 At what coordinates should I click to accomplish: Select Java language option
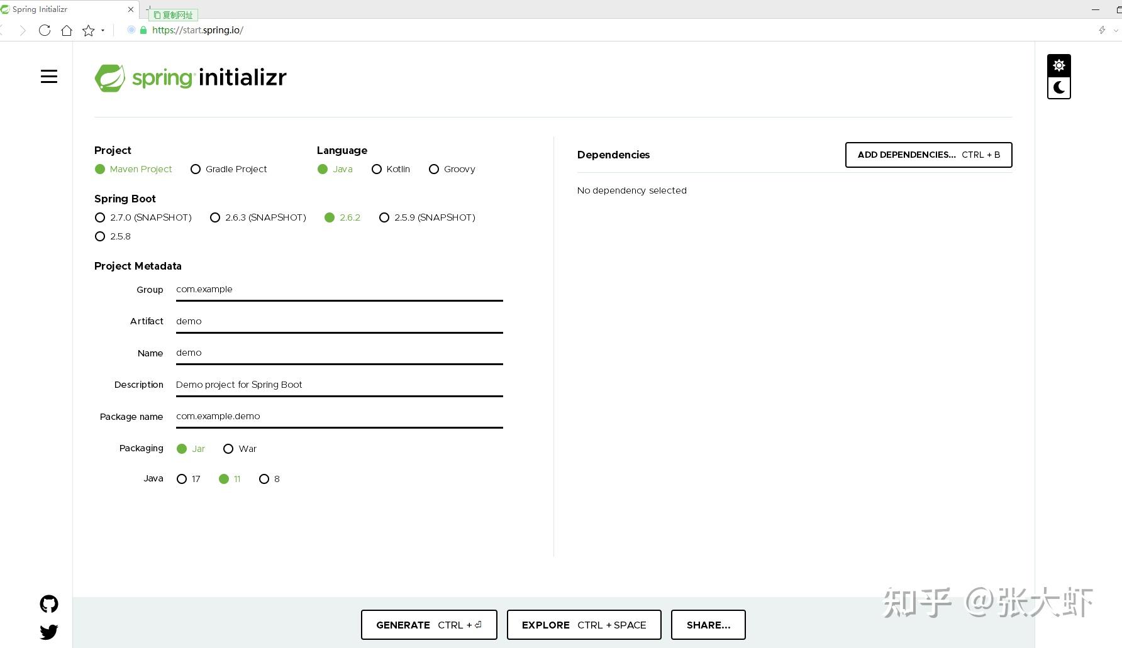coord(335,169)
